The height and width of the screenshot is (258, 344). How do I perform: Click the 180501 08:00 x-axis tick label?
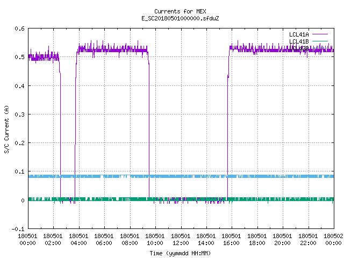(130, 240)
